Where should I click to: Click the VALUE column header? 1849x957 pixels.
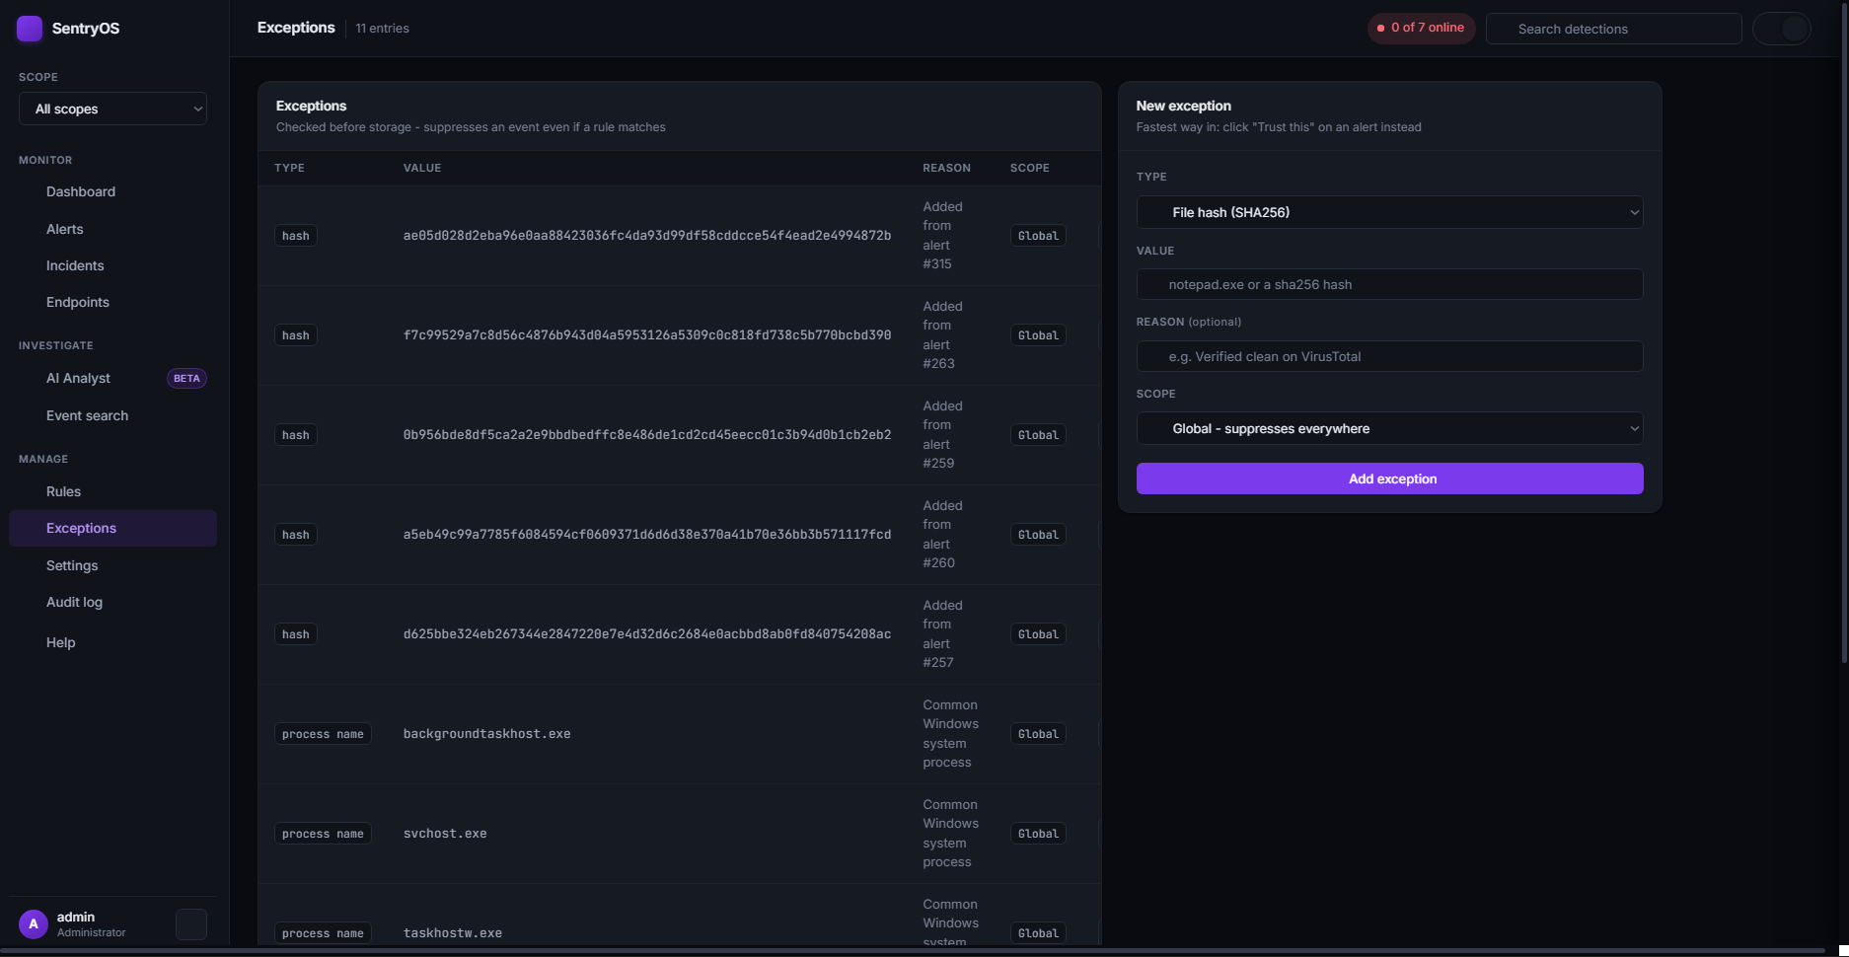[x=422, y=168]
